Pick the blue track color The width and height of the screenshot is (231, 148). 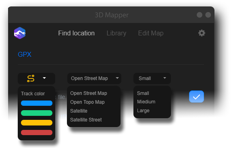37,103
